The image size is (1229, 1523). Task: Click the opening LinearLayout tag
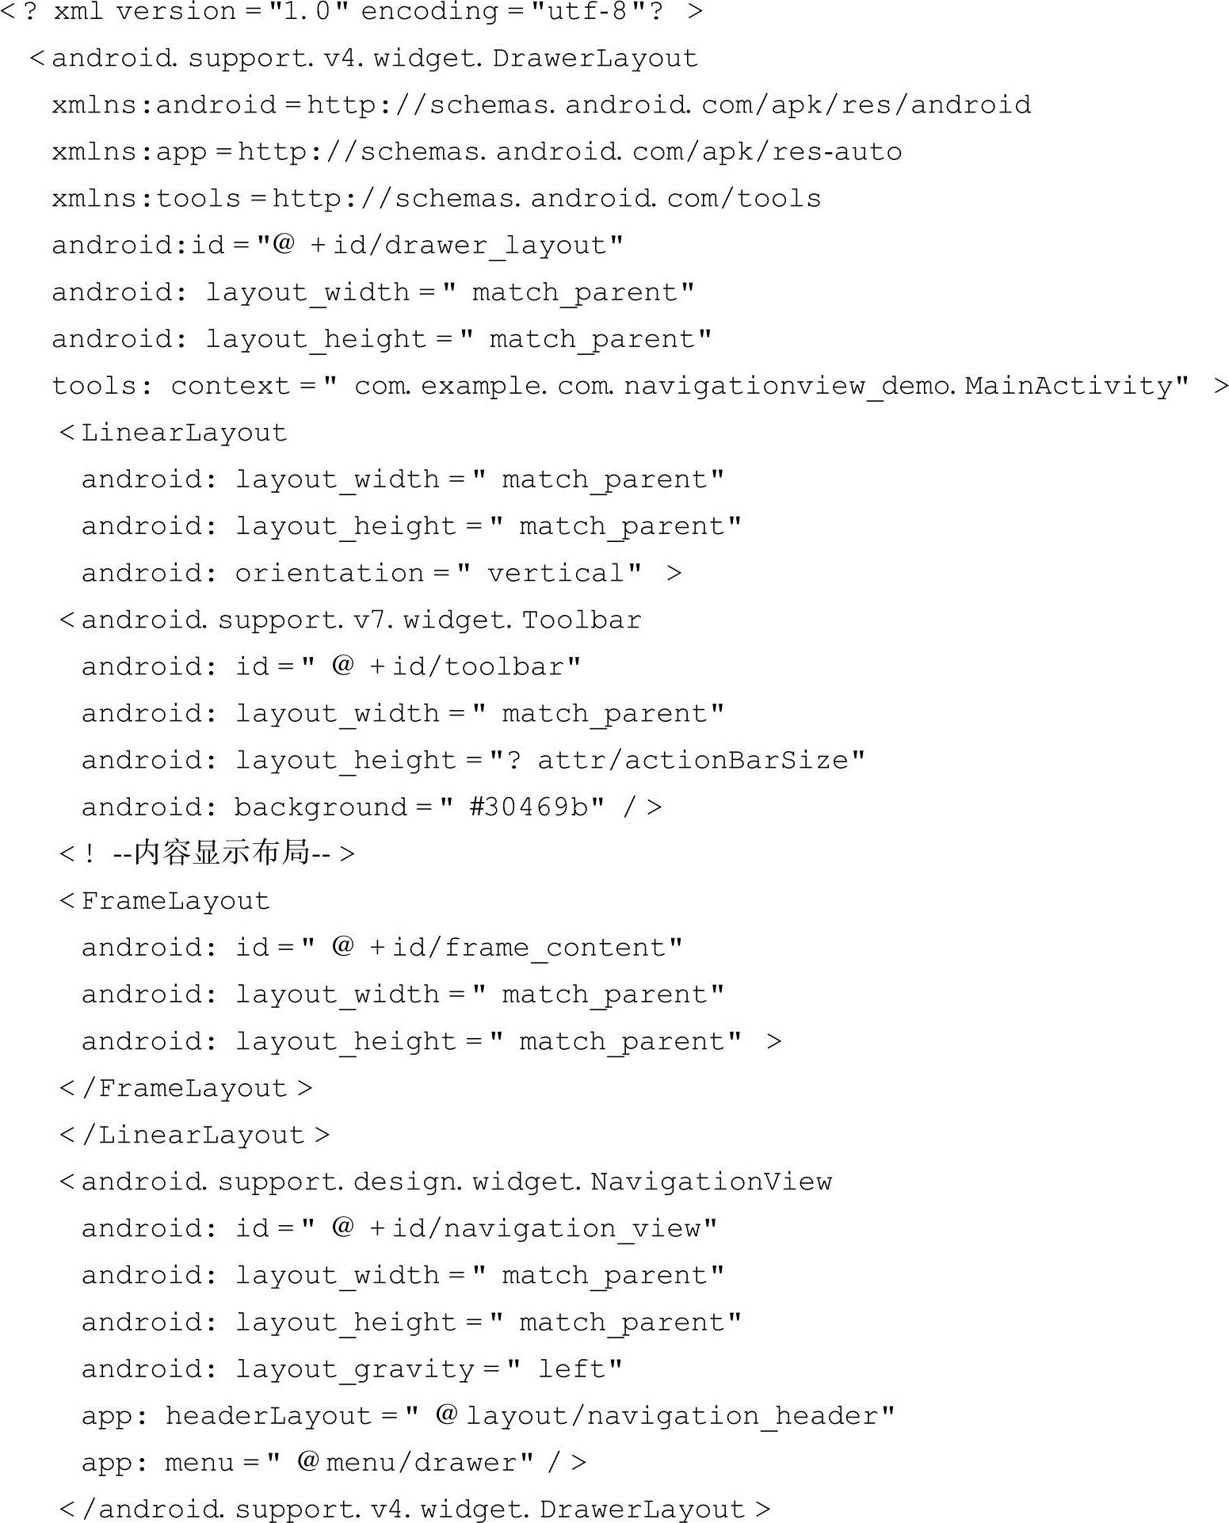(174, 433)
